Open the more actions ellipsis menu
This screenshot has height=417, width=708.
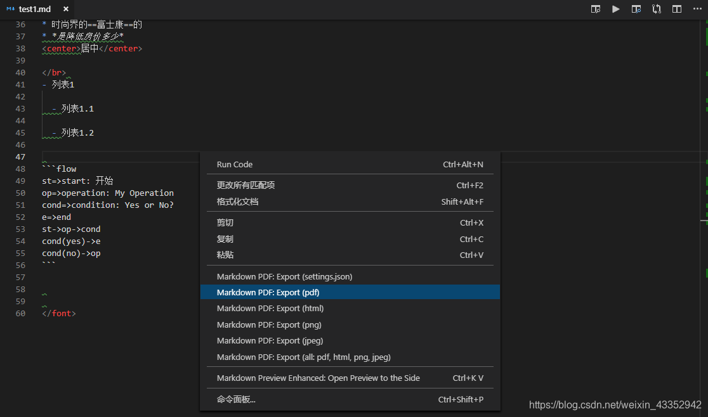697,9
